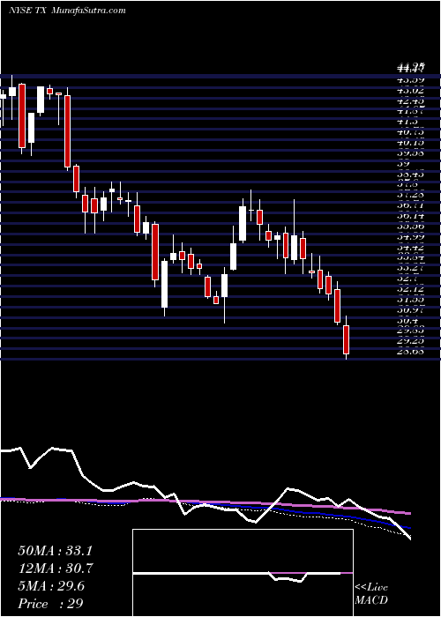Click the '12MA : 30.7' readout
Viewport: 441px width, 617px height.
coord(55,569)
